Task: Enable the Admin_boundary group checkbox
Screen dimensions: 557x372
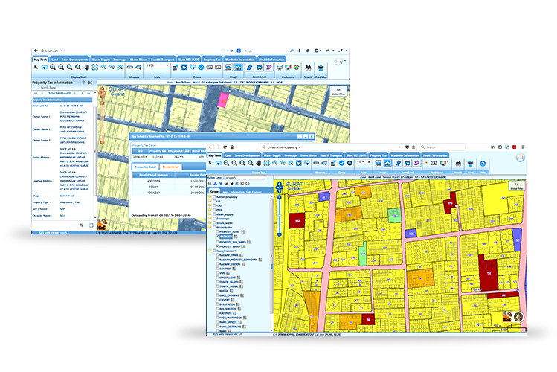Action: (214, 196)
